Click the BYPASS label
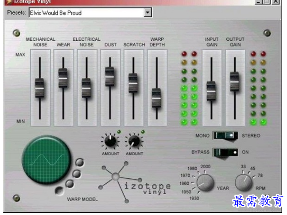Image resolution: width=287 pixels, height=215 pixels. 201,152
